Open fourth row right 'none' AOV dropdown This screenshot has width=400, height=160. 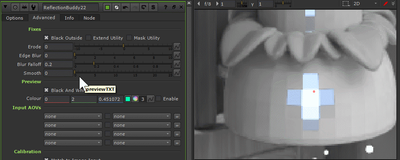142,143
